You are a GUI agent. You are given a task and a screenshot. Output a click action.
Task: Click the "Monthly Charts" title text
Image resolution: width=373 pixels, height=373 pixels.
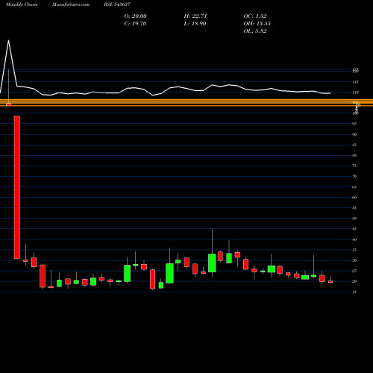[22, 4]
